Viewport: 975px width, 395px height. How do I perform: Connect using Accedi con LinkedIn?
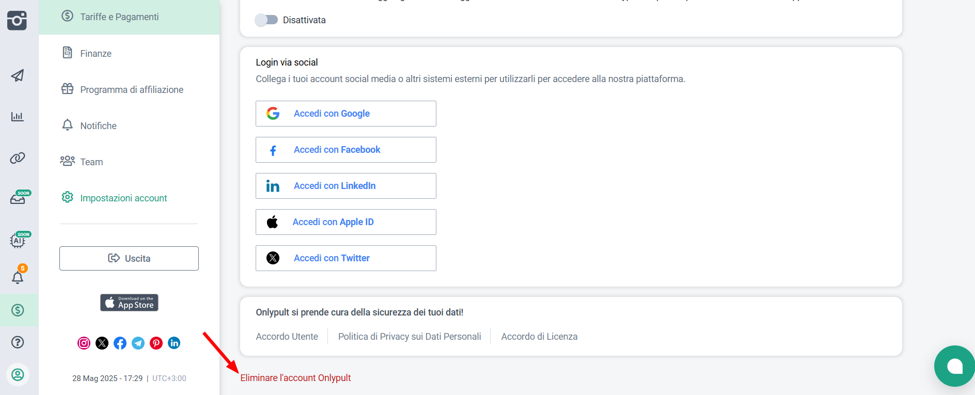(345, 186)
